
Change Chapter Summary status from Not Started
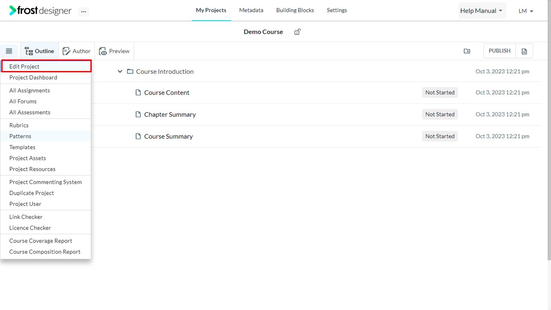[x=440, y=114]
